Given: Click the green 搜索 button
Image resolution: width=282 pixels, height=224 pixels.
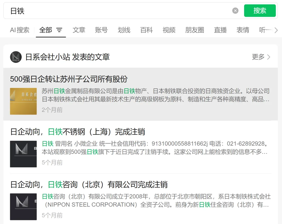Looking at the screenshot, I should (260, 11).
